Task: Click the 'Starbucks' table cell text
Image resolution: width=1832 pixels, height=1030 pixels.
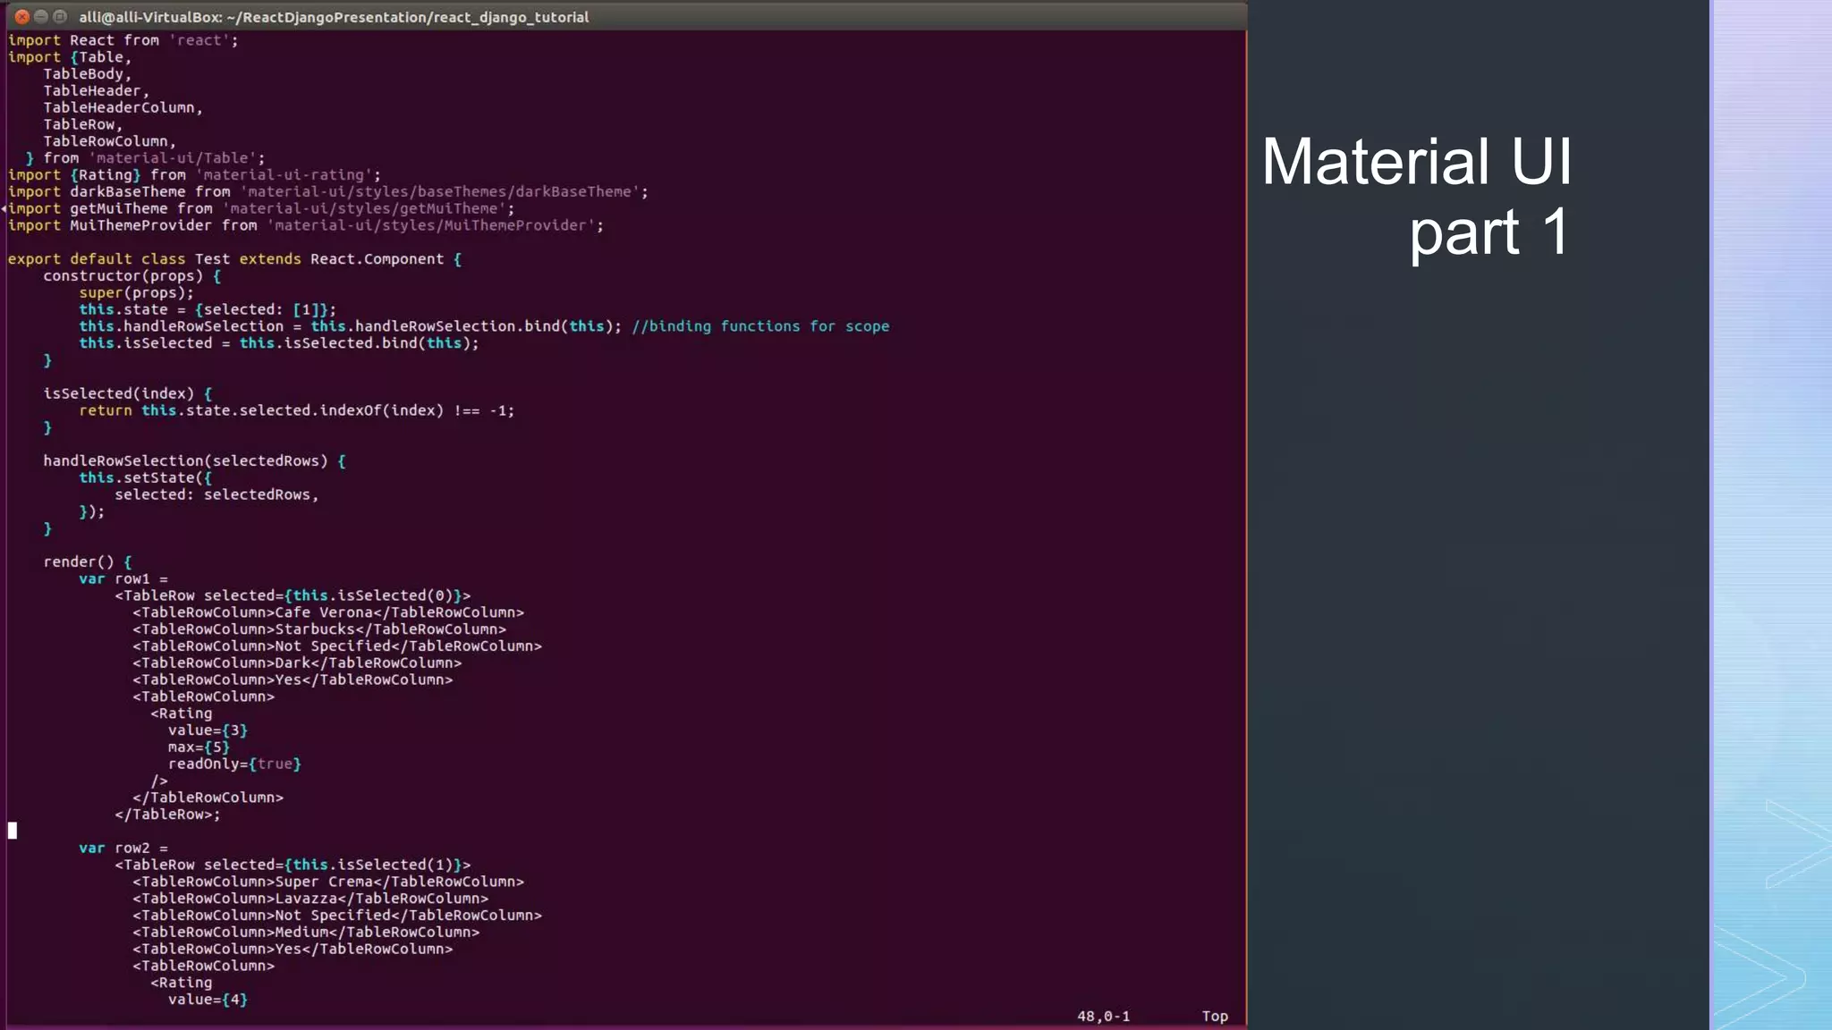Action: point(315,629)
